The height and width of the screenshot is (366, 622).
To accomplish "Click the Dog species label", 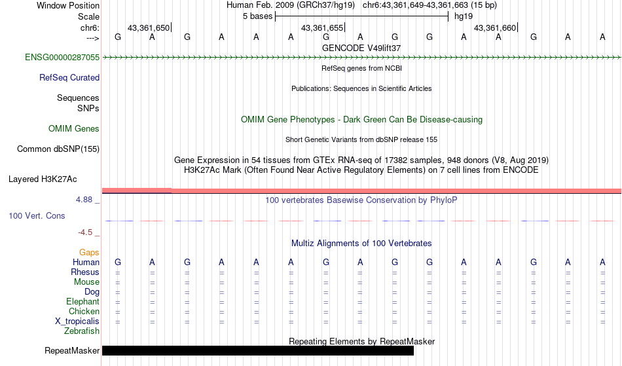I will 92,292.
